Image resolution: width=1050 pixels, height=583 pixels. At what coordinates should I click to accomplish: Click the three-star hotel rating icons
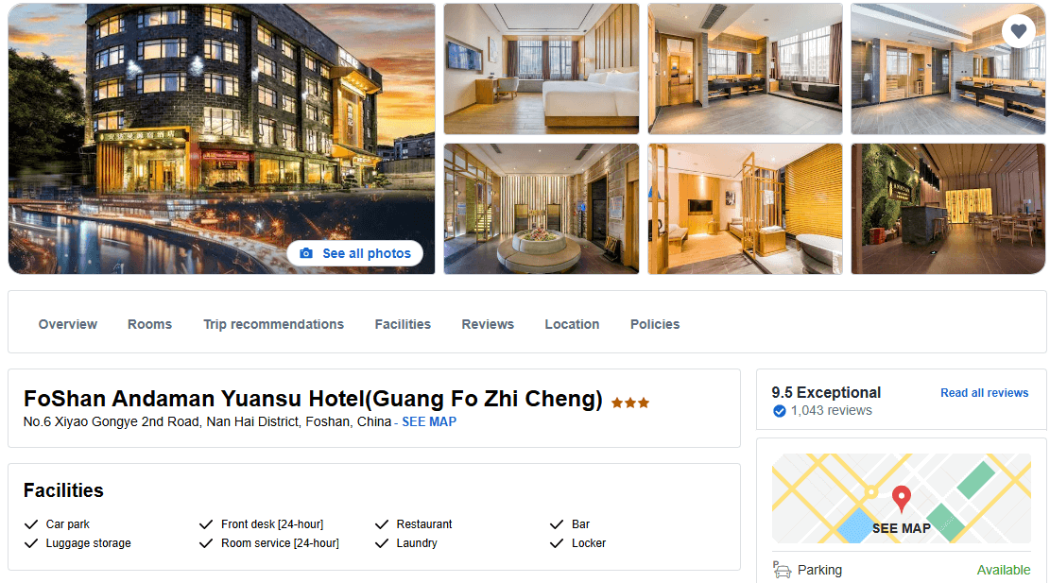[x=630, y=403]
